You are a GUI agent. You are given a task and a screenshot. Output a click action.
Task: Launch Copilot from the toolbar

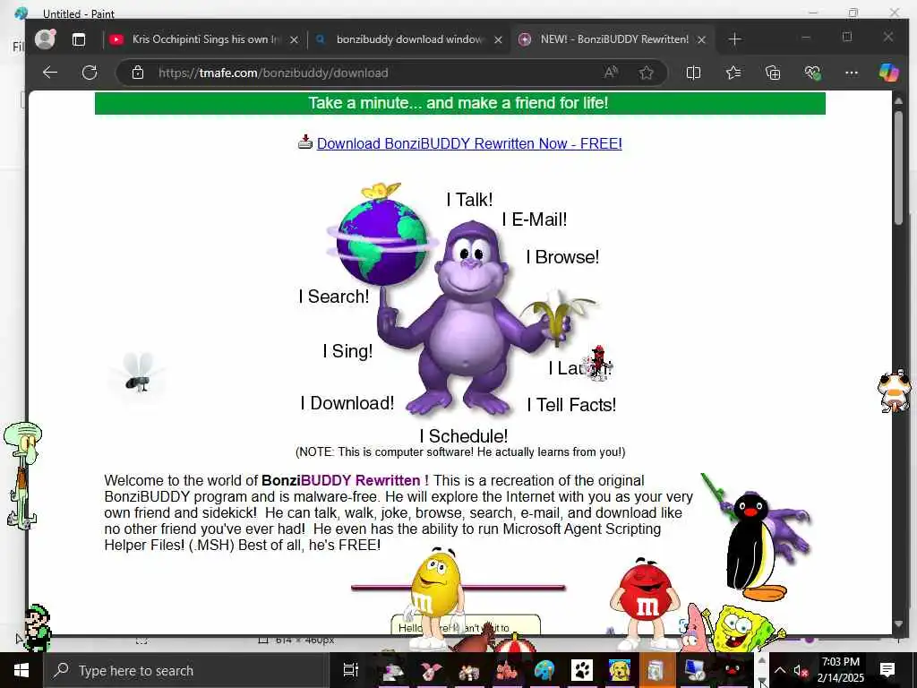click(889, 73)
